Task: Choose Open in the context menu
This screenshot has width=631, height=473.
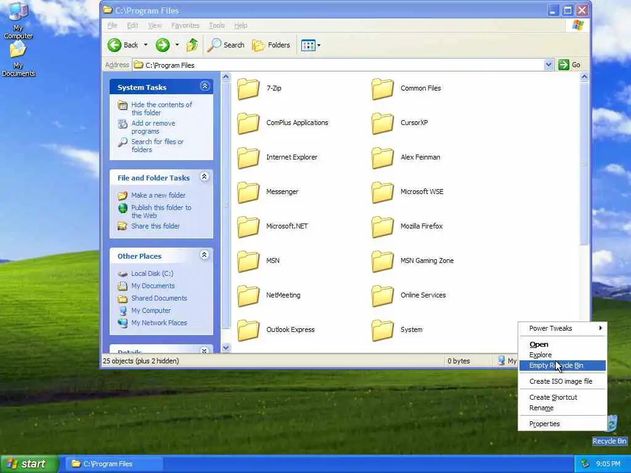Action: [562, 344]
